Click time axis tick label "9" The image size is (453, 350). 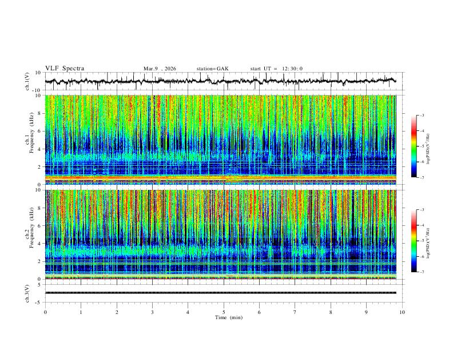click(366, 312)
